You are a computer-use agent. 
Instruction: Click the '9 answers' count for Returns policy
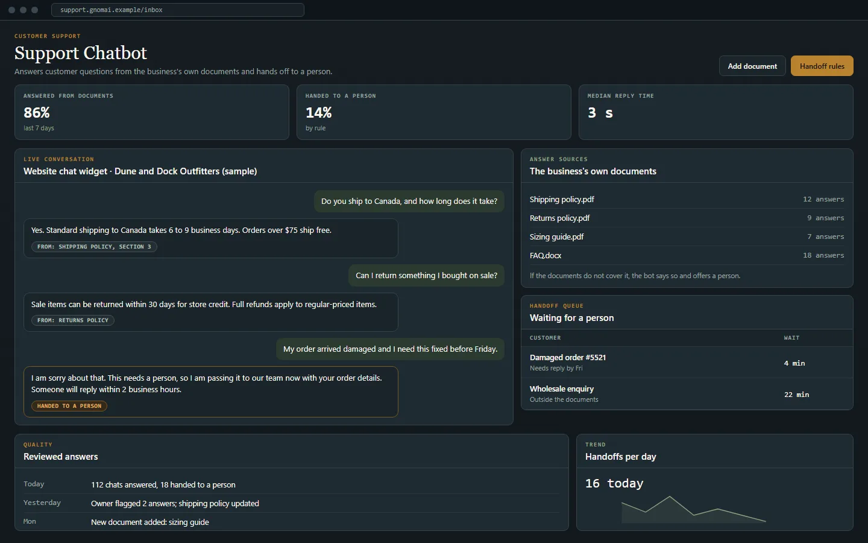click(826, 218)
